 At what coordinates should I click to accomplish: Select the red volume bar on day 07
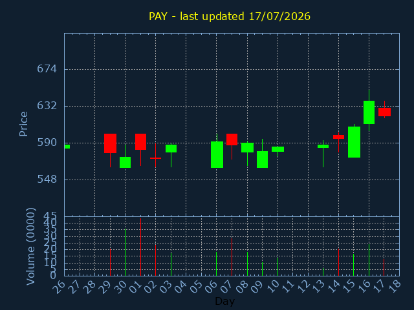[x=232, y=257]
